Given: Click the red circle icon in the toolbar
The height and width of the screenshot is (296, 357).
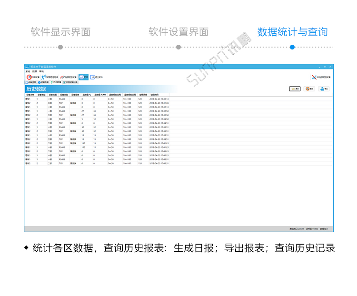Looking at the screenshot, I should (x=30, y=77).
